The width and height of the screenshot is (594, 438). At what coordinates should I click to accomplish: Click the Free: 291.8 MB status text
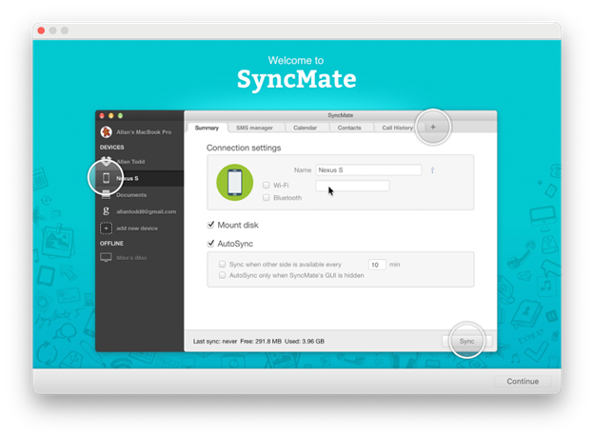[261, 342]
